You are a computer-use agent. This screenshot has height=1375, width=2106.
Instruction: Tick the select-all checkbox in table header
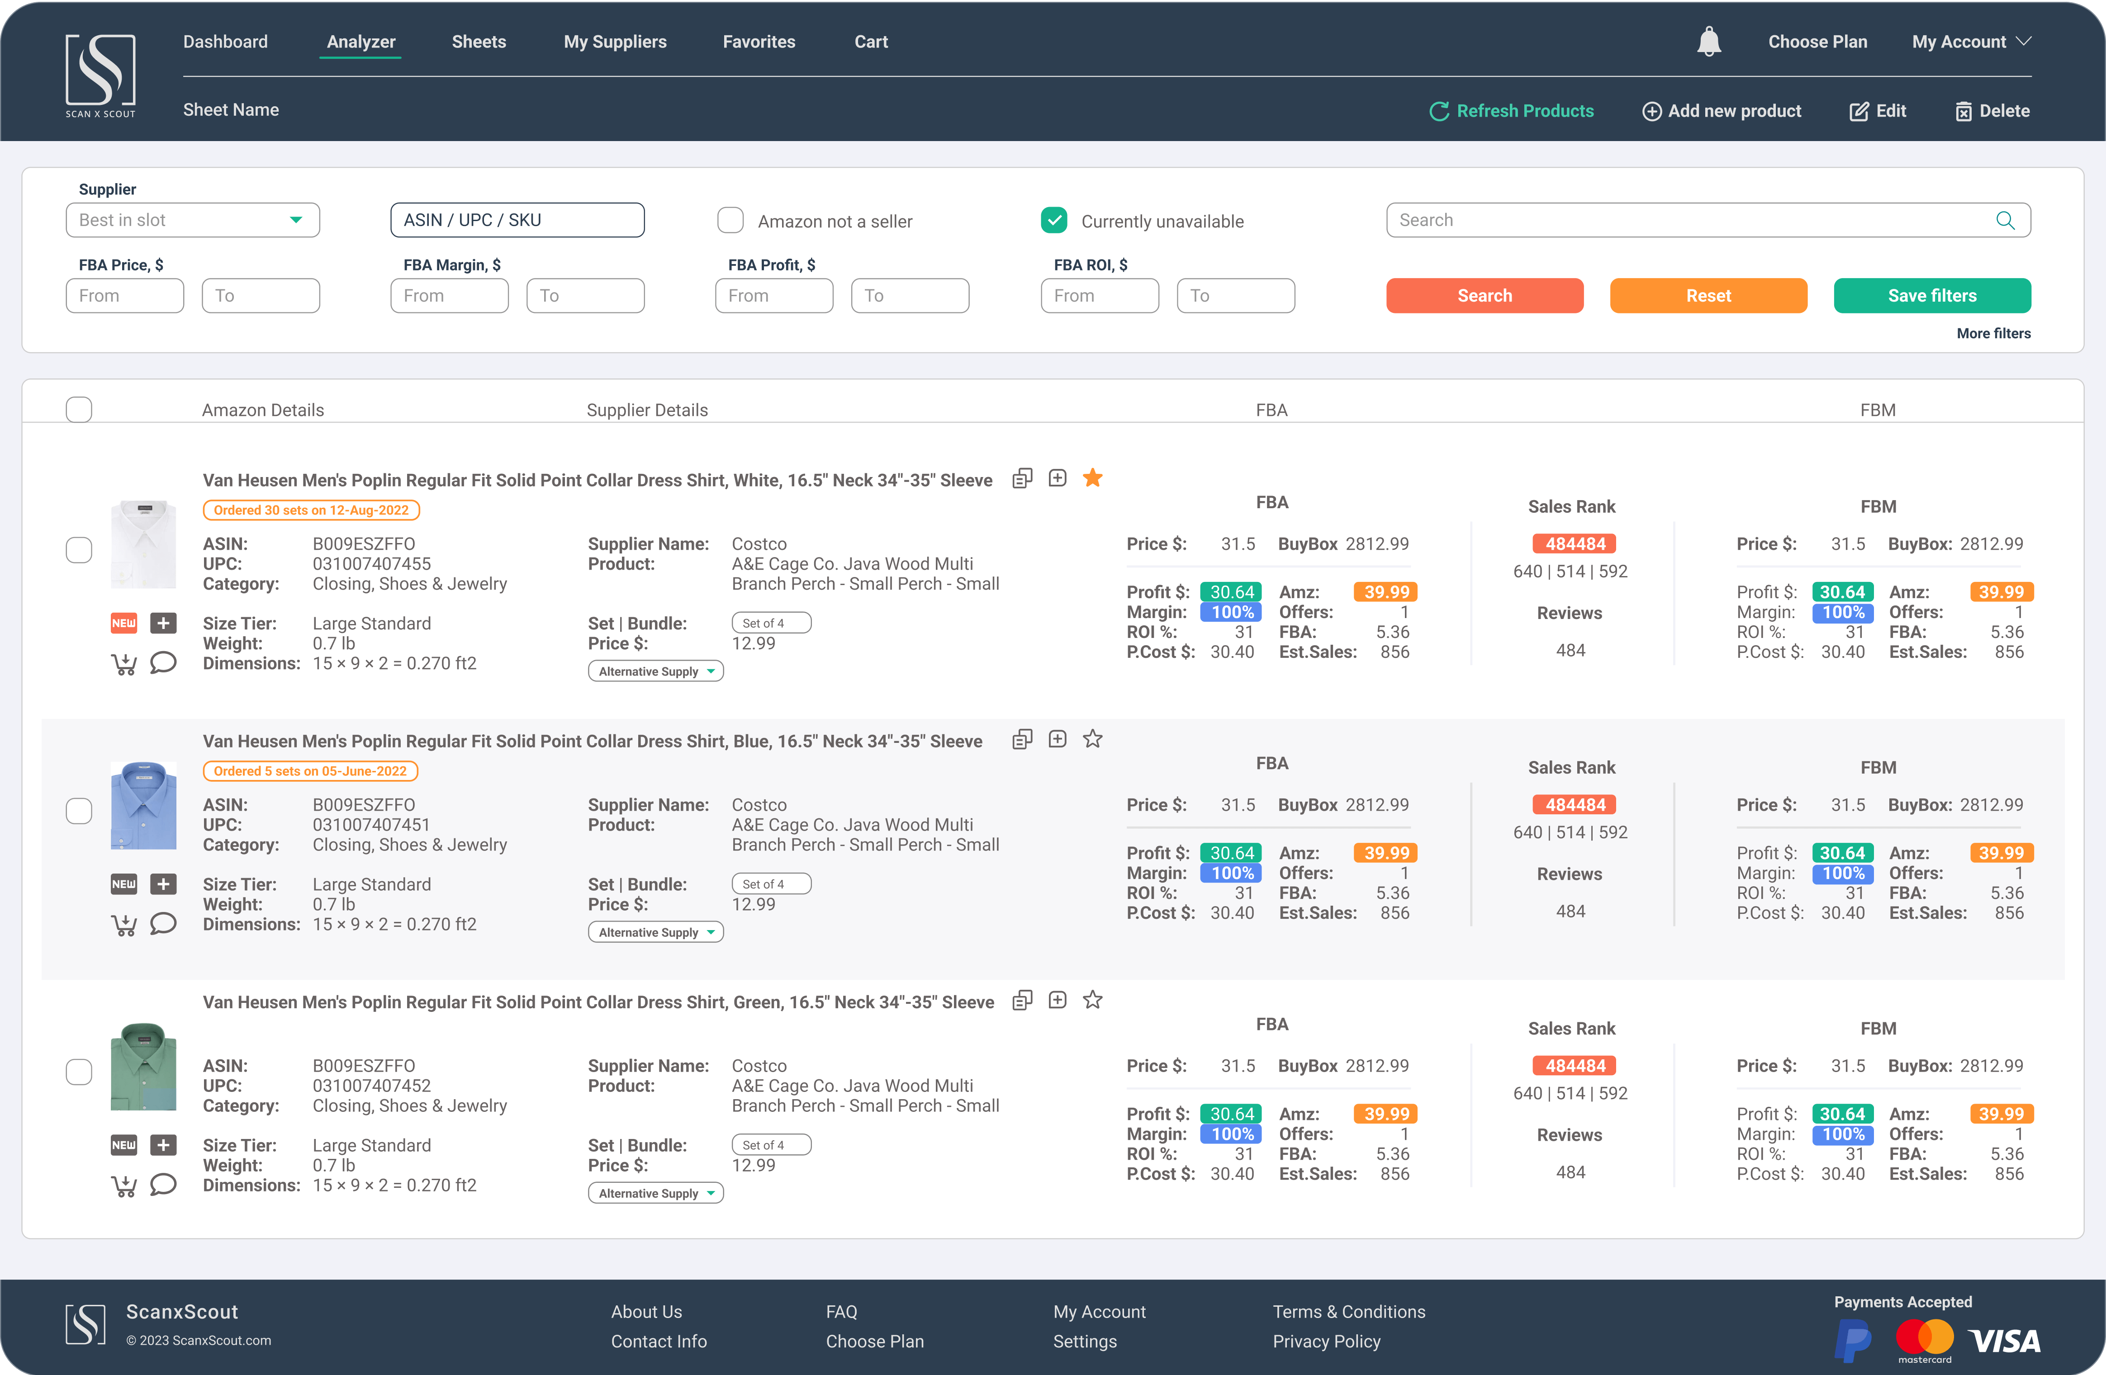click(79, 410)
